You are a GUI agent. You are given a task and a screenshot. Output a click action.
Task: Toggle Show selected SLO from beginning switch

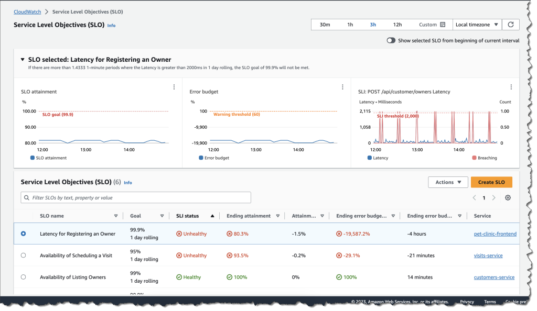pyautogui.click(x=391, y=40)
